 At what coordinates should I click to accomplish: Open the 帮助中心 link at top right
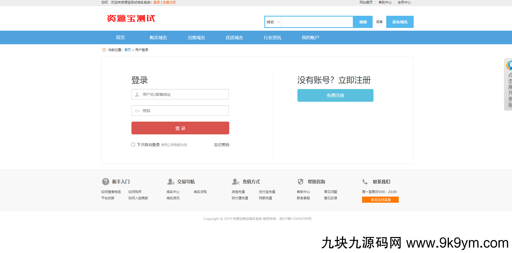click(x=385, y=2)
